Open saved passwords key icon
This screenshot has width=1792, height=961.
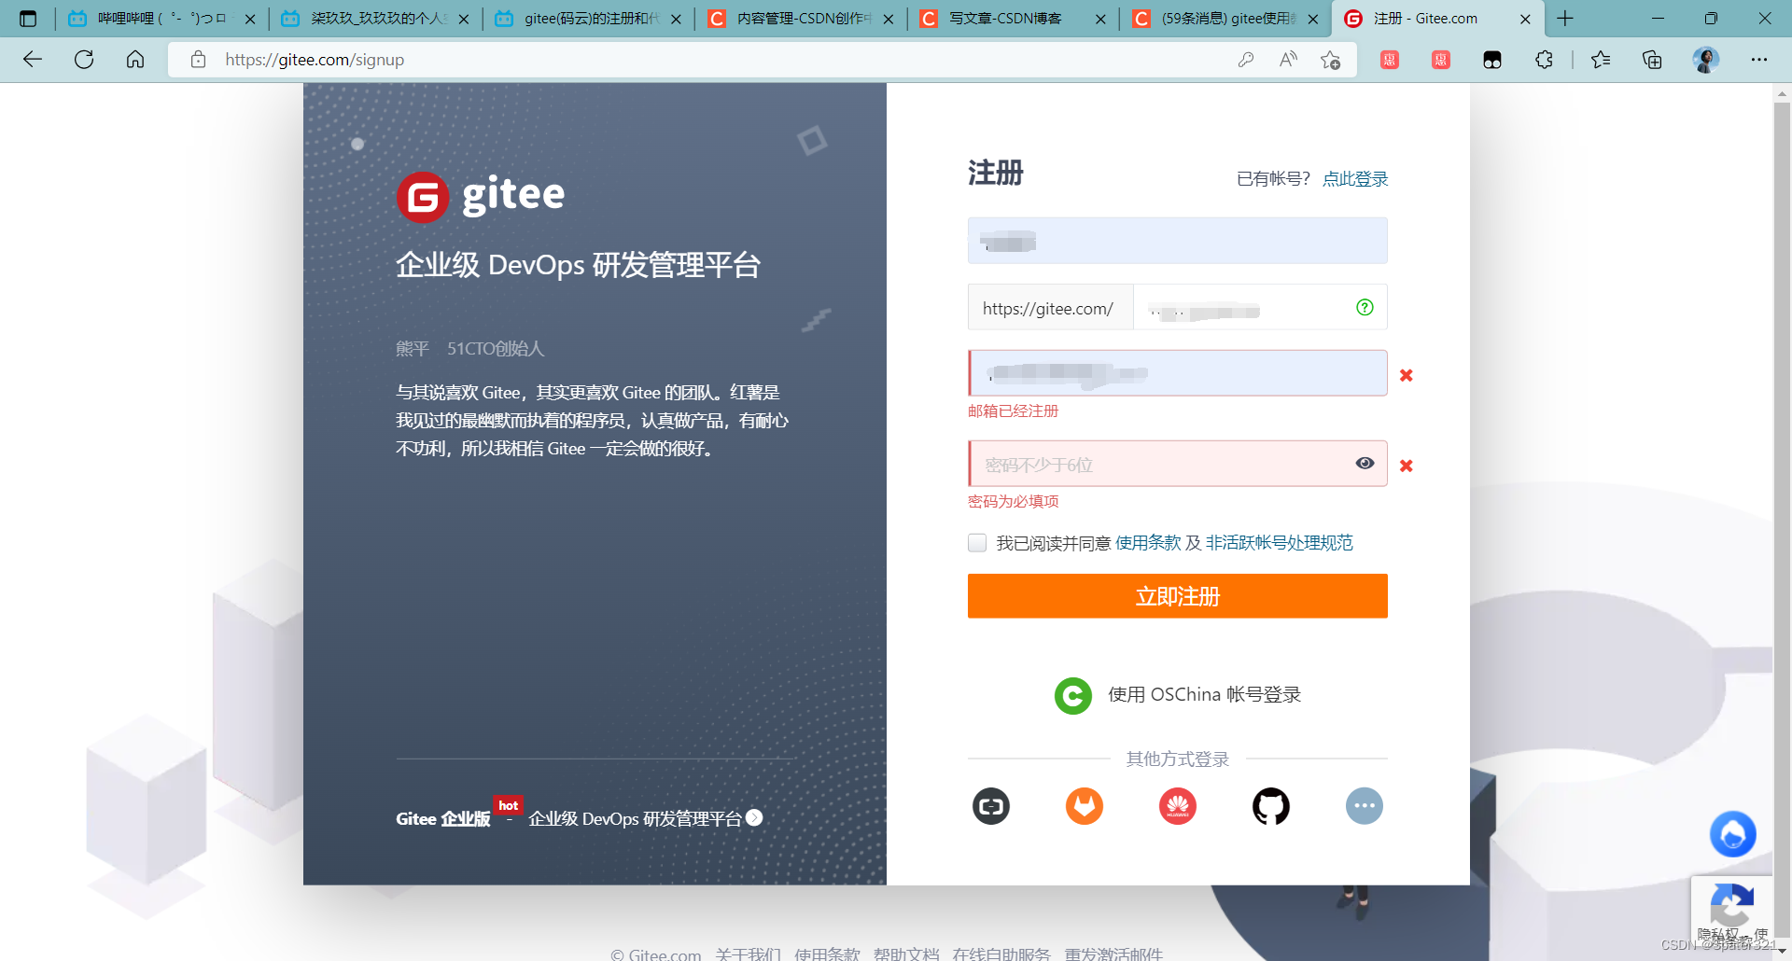(1246, 60)
